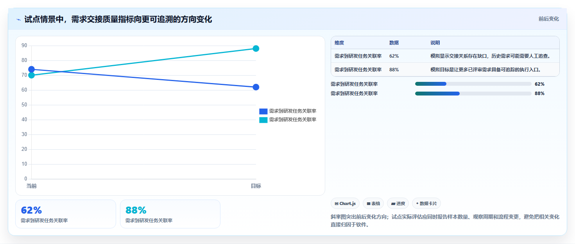
Task: Click the 88% progress bar
Action: click(473, 94)
